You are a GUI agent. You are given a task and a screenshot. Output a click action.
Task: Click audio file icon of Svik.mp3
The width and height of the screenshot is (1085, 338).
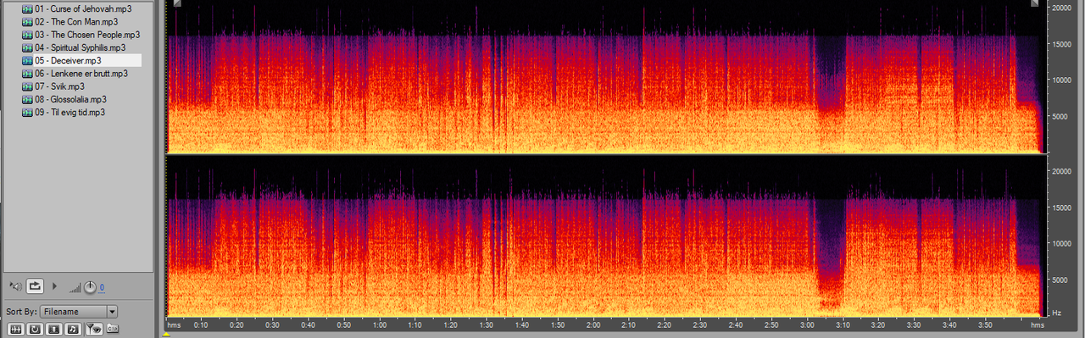26,86
